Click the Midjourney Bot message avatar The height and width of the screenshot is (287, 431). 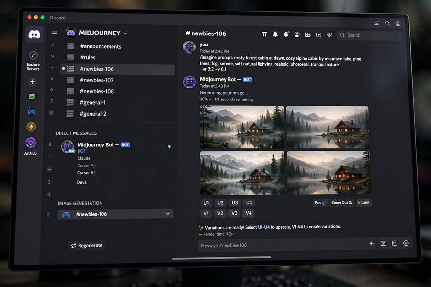coord(190,82)
